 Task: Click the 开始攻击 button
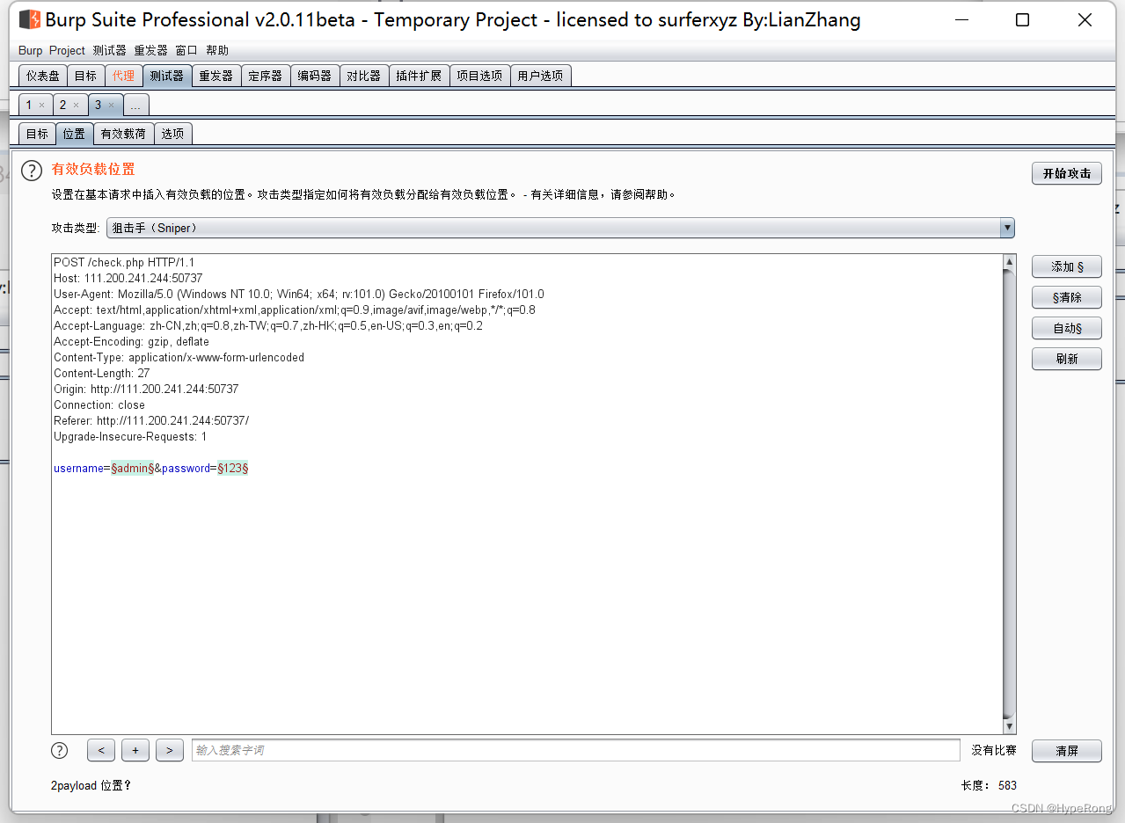[1067, 173]
